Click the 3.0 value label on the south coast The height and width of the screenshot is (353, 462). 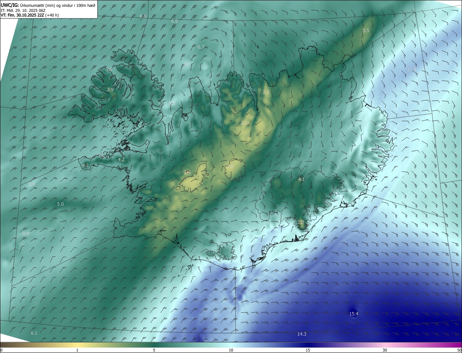point(300,222)
